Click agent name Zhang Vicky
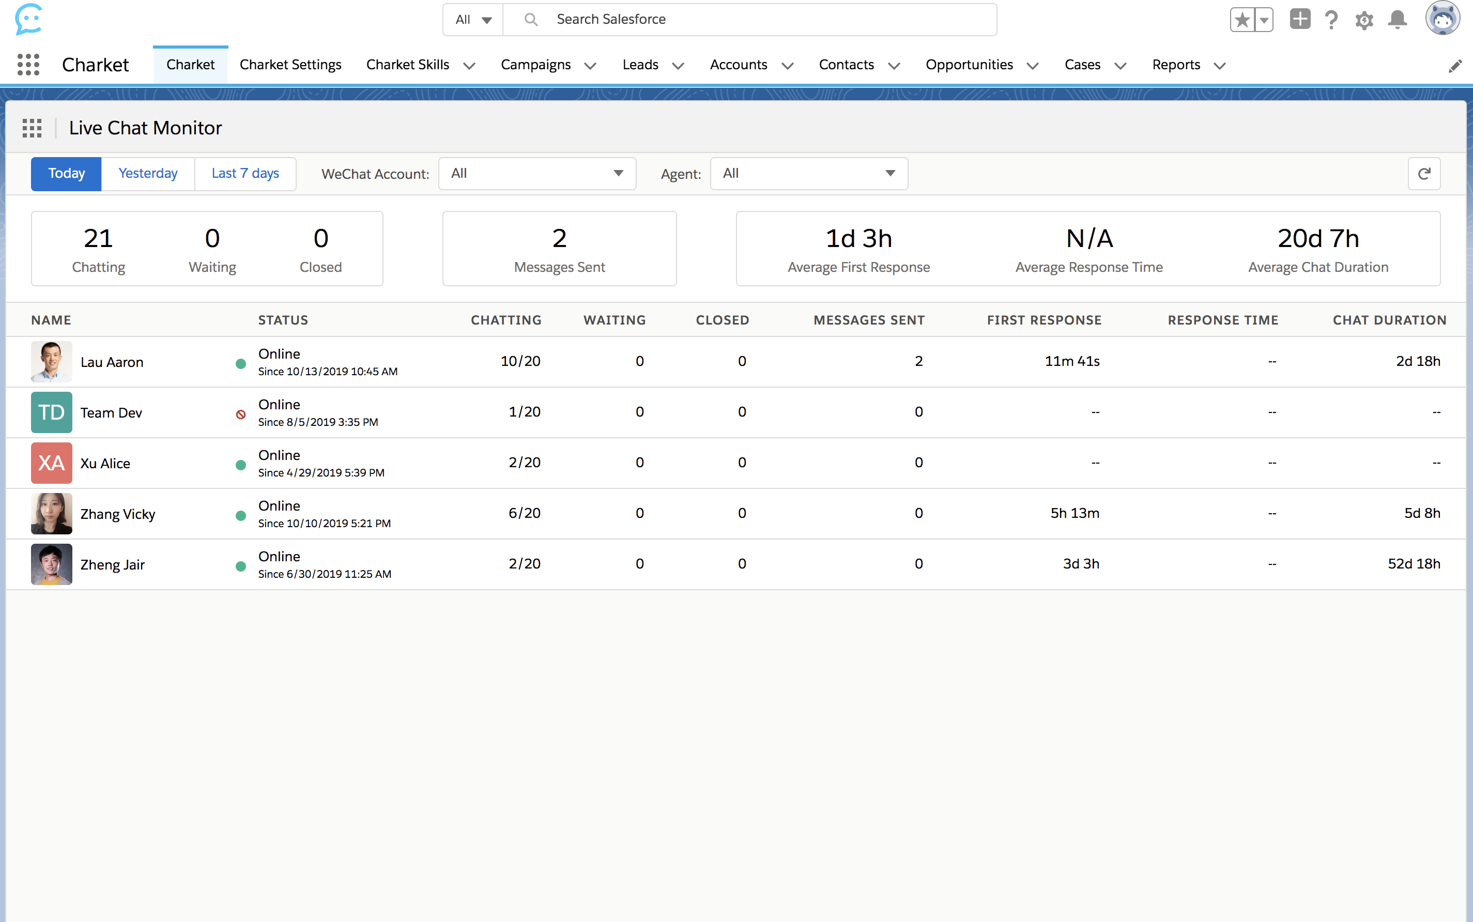1473x922 pixels. click(x=118, y=514)
